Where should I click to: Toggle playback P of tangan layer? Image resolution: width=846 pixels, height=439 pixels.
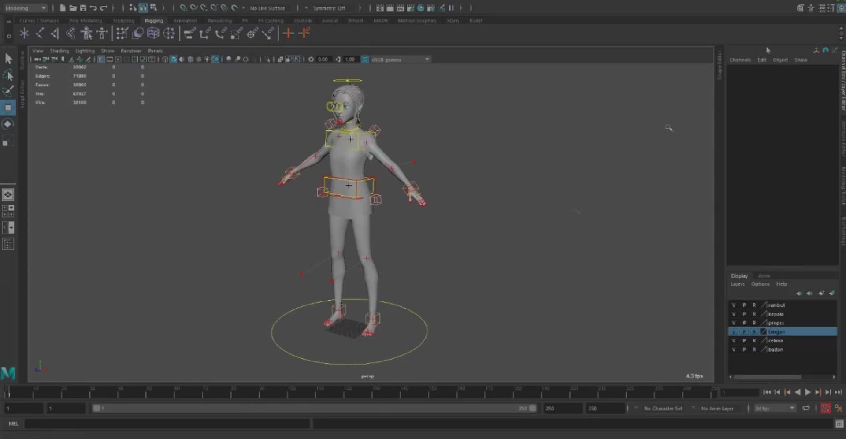[744, 332]
